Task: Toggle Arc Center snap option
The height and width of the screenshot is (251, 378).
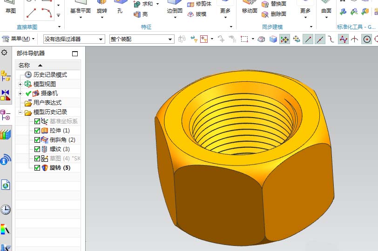Action: coord(367,39)
